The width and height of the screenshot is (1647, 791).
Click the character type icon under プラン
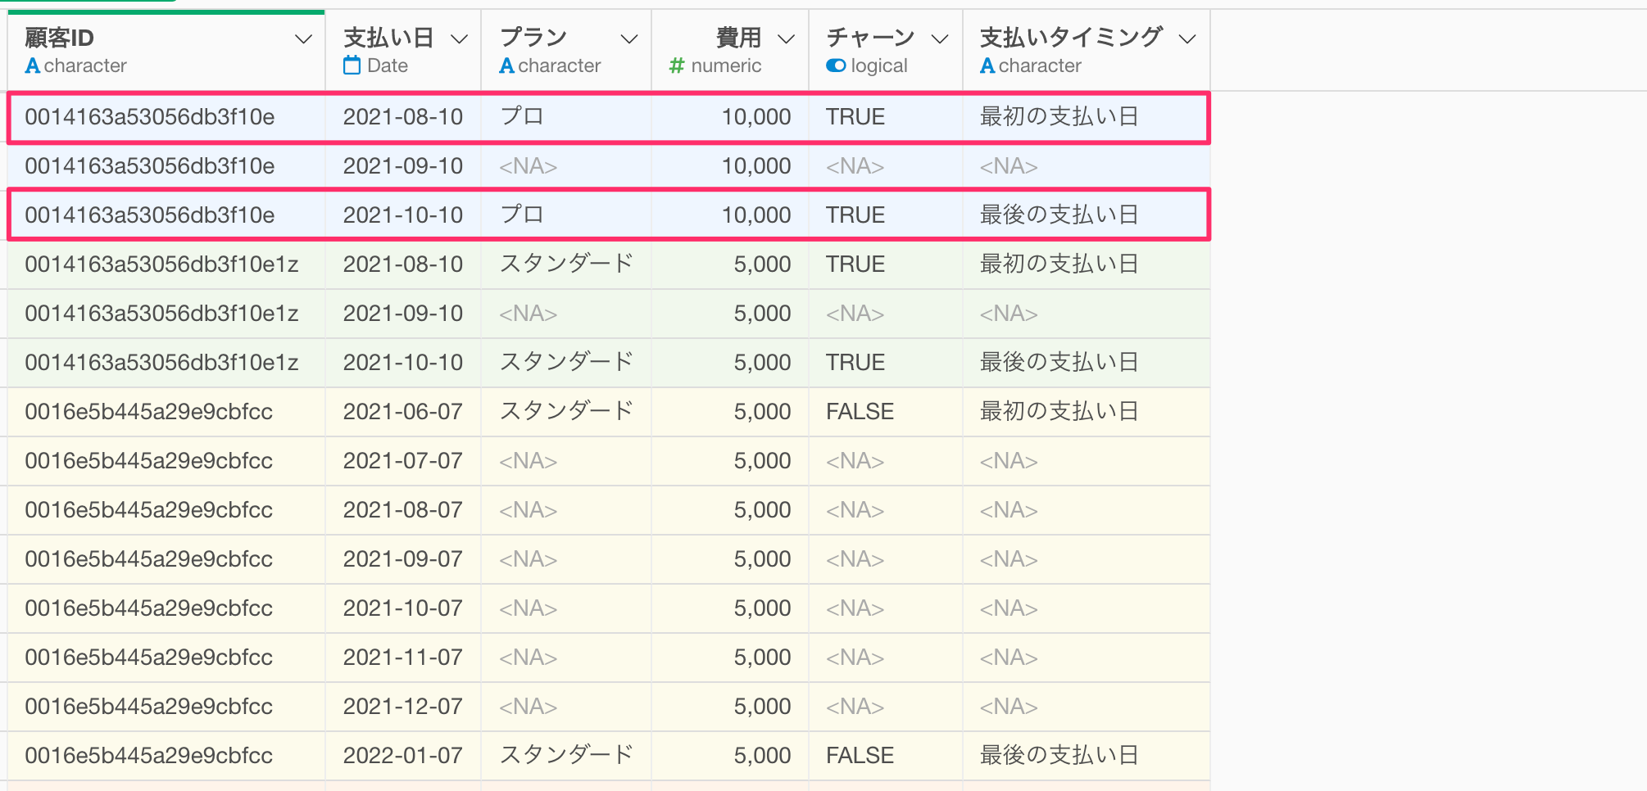point(506,66)
